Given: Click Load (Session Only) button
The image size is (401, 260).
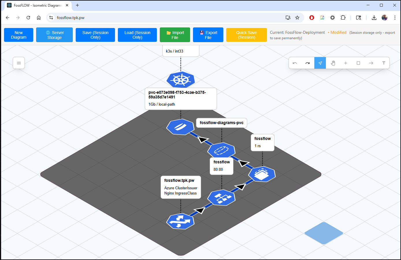Looking at the screenshot, I should coord(137,35).
